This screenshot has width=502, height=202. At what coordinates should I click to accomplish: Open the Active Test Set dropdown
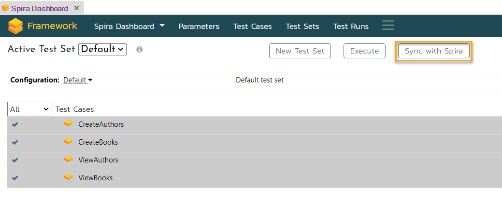tap(102, 49)
